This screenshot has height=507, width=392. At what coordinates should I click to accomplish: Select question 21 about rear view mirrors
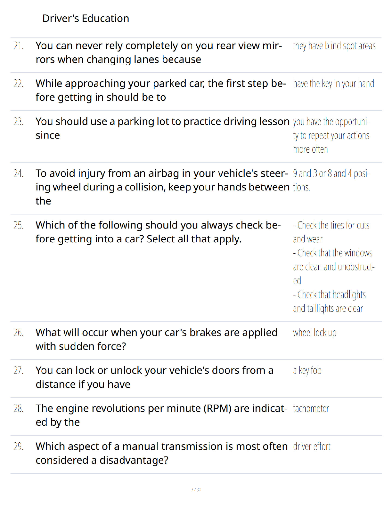(x=159, y=52)
